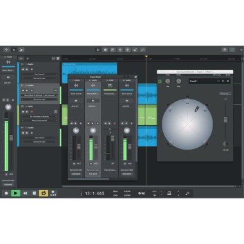Viewport: 244px width, 244px height.
Task: Click the playhead marker on timeline ruler
Action: point(146,57)
